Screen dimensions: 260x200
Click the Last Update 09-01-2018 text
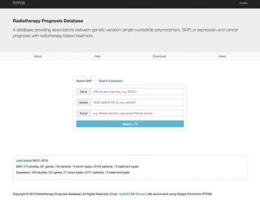pos(32,161)
